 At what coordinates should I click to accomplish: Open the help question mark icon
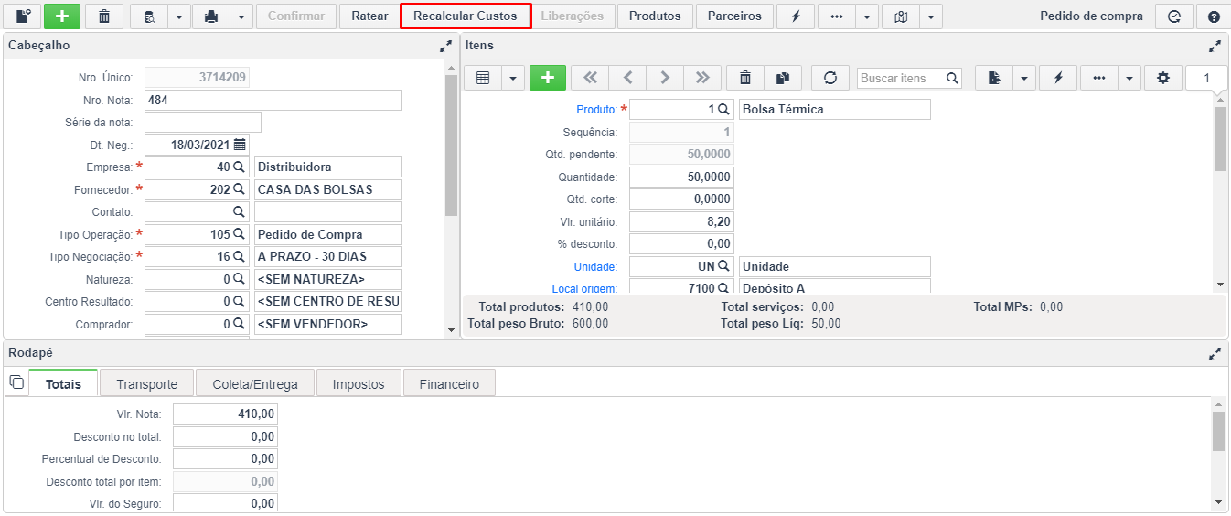1214,16
